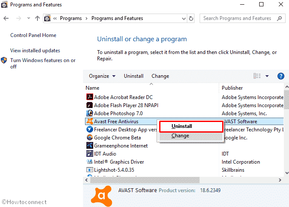Click the Adobe Flash Player icon
The height and width of the screenshot is (207, 289).
(x=90, y=105)
